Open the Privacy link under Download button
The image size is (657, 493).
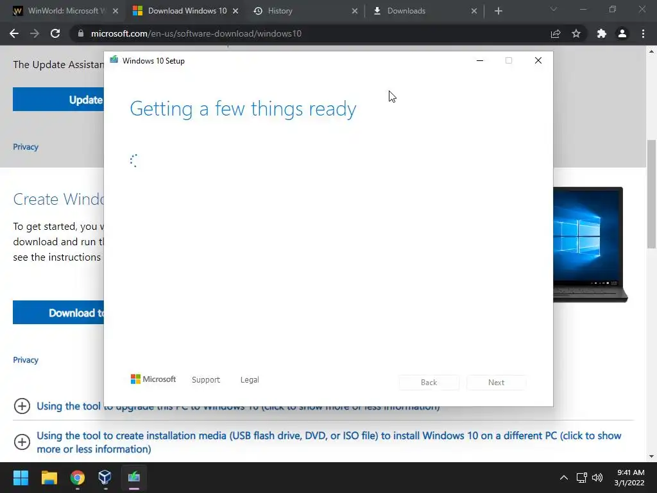tap(26, 359)
